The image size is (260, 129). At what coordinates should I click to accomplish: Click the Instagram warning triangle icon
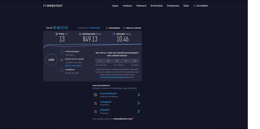95,103
